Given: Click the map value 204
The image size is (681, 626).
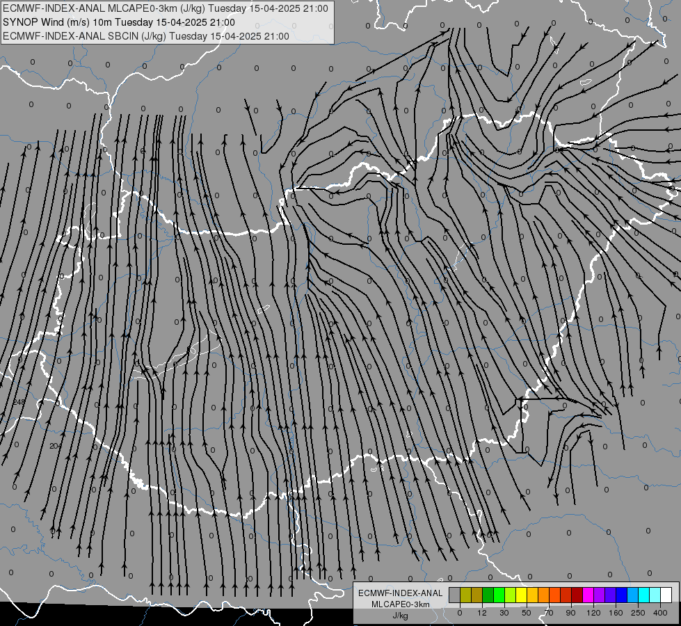Looking at the screenshot, I should point(56,446).
